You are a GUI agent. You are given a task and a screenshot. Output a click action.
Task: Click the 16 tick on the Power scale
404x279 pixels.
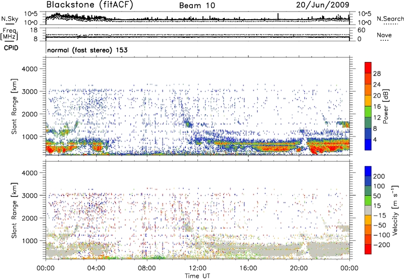point(377,107)
